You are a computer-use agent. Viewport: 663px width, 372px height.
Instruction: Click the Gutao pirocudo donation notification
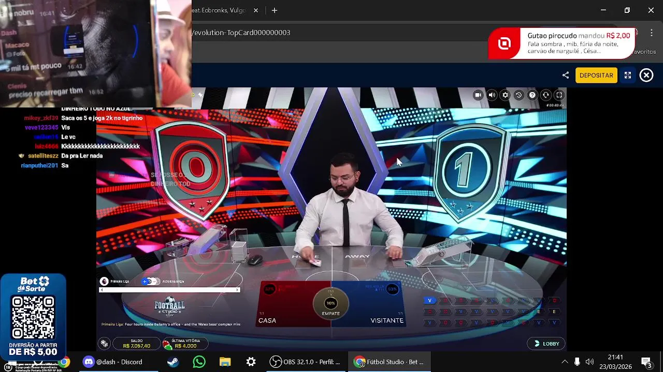point(561,43)
